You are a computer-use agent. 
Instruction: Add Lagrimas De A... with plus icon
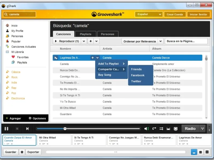[x=93, y=58]
